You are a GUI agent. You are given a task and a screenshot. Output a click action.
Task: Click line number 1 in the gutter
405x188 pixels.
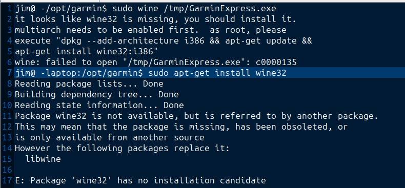[9, 9]
